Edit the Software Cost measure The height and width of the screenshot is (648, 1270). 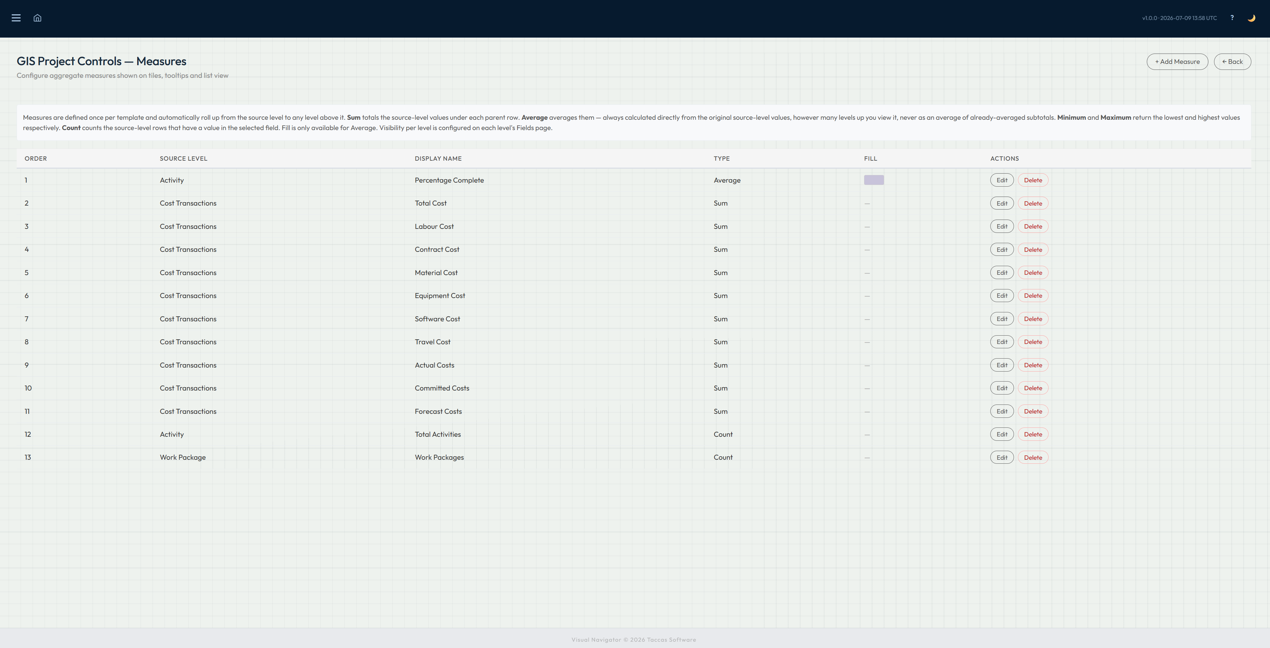pos(1002,319)
